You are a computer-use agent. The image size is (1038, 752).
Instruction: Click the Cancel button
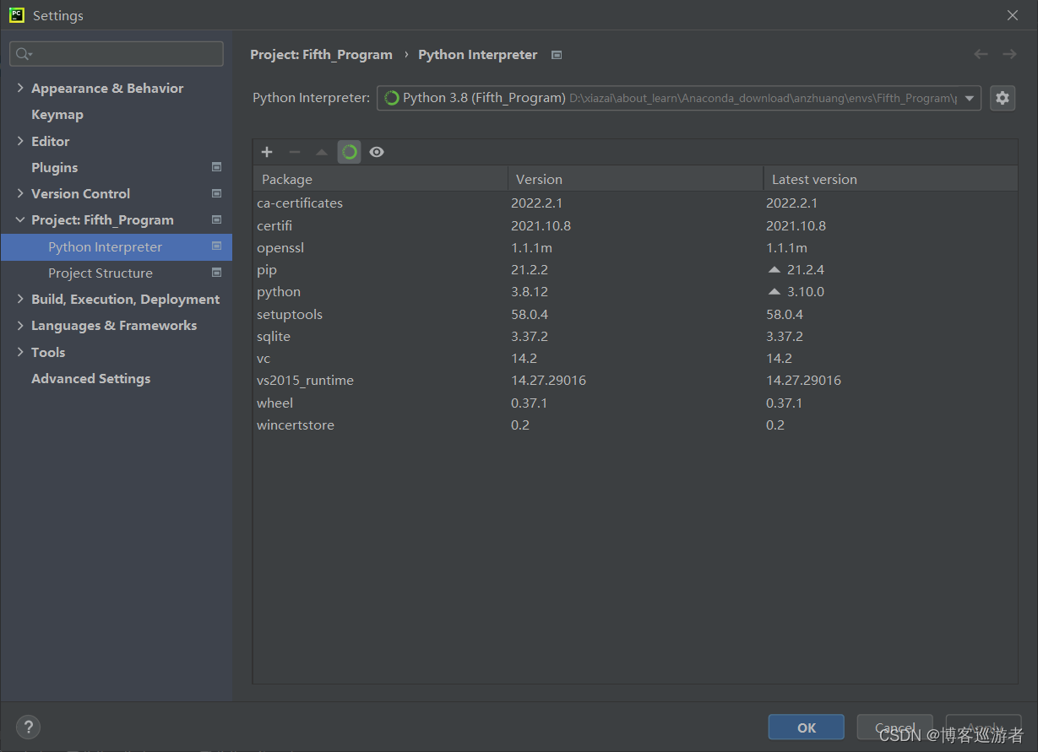[x=895, y=728]
